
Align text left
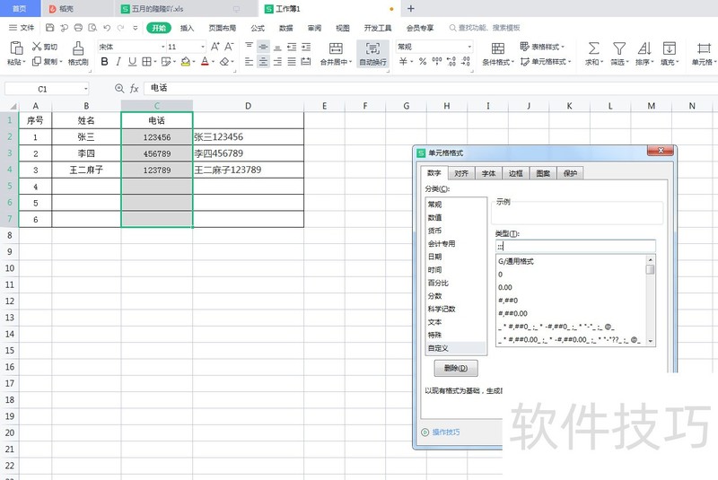pos(250,62)
